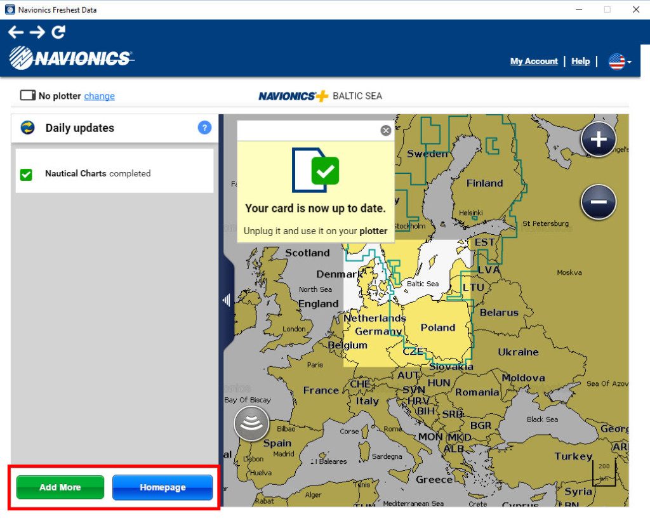The width and height of the screenshot is (650, 528).
Task: Close the card up to date popup
Action: point(386,131)
